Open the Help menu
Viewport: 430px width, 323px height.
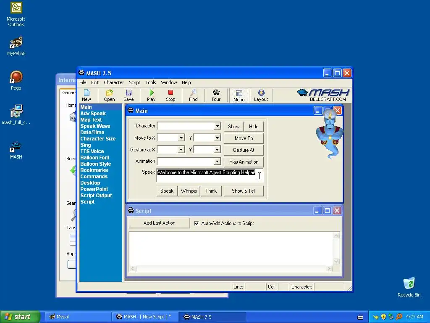(x=186, y=82)
